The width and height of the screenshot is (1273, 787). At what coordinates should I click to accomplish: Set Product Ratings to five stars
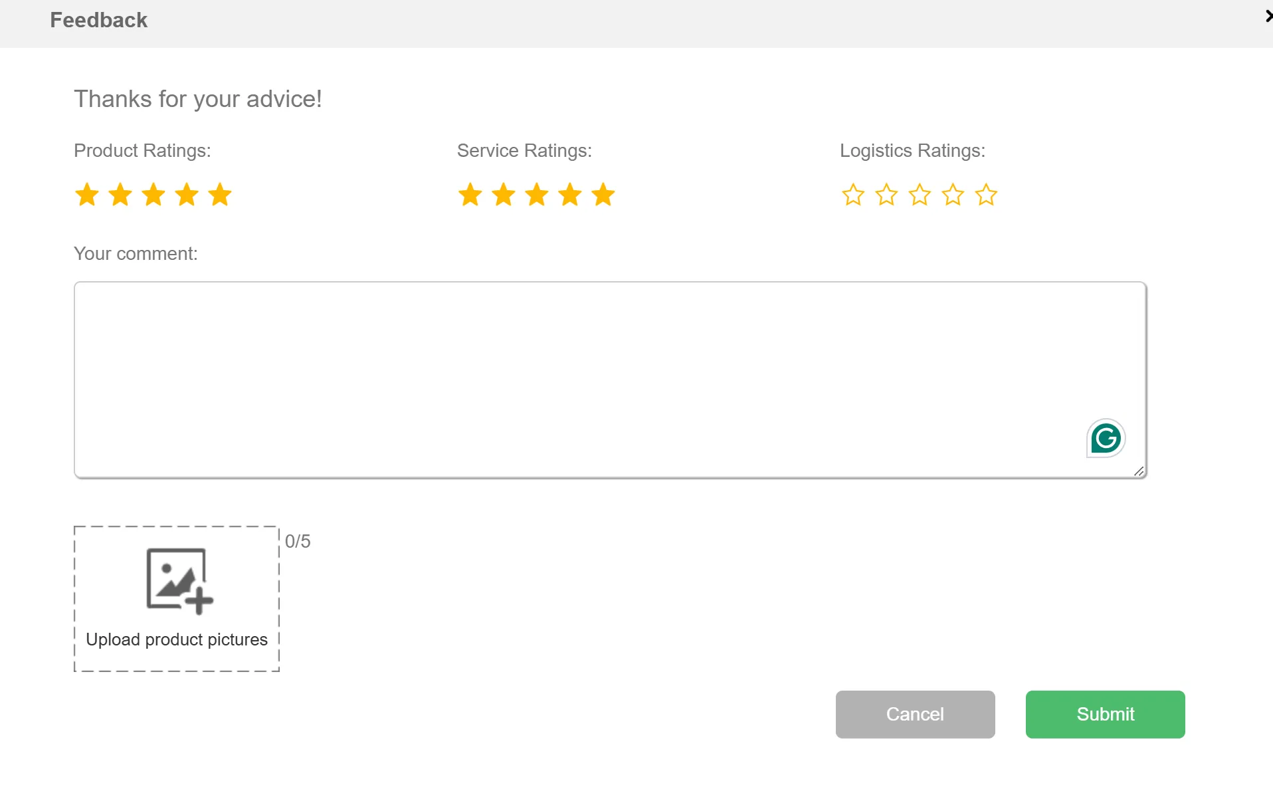(220, 195)
